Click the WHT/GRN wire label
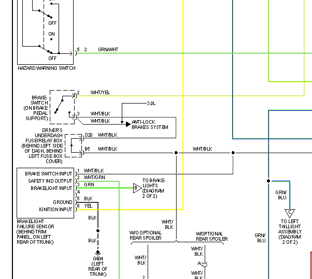 (x=94, y=178)
